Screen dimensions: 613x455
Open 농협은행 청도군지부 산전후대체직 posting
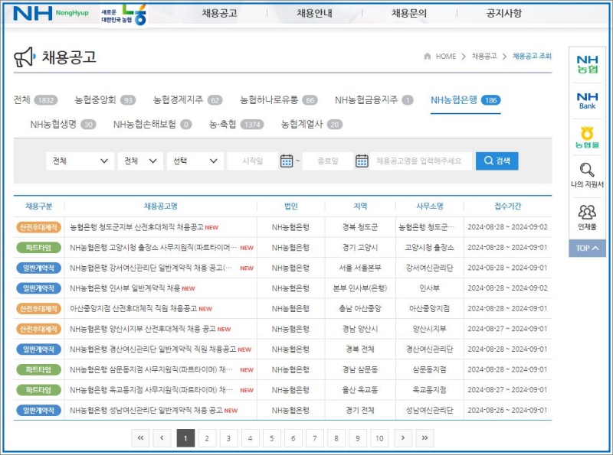[x=136, y=227]
